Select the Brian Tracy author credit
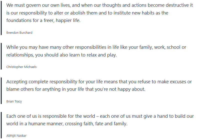201x139 pixels. tap(14, 101)
